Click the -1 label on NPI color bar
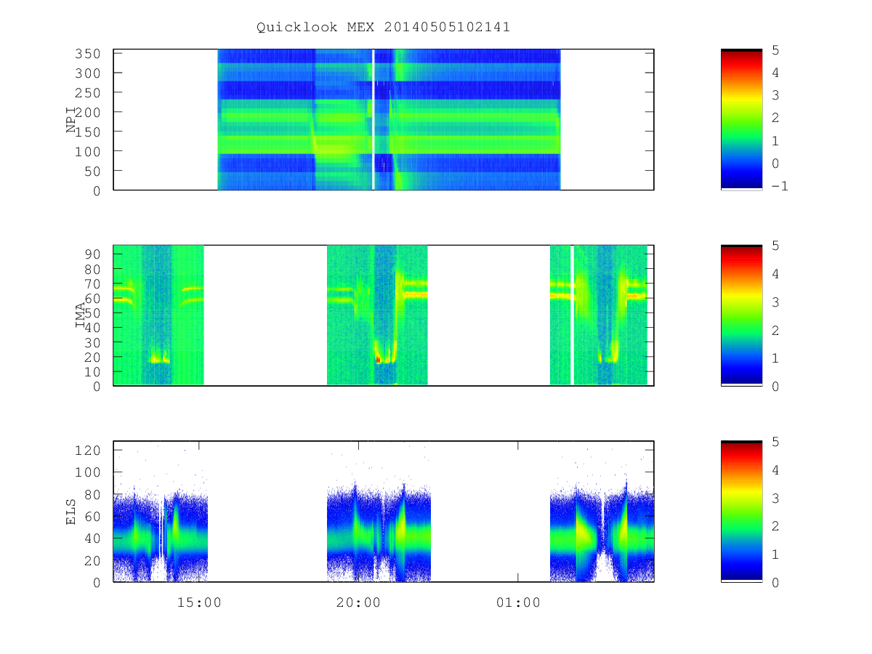This screenshot has width=872, height=654. [780, 186]
